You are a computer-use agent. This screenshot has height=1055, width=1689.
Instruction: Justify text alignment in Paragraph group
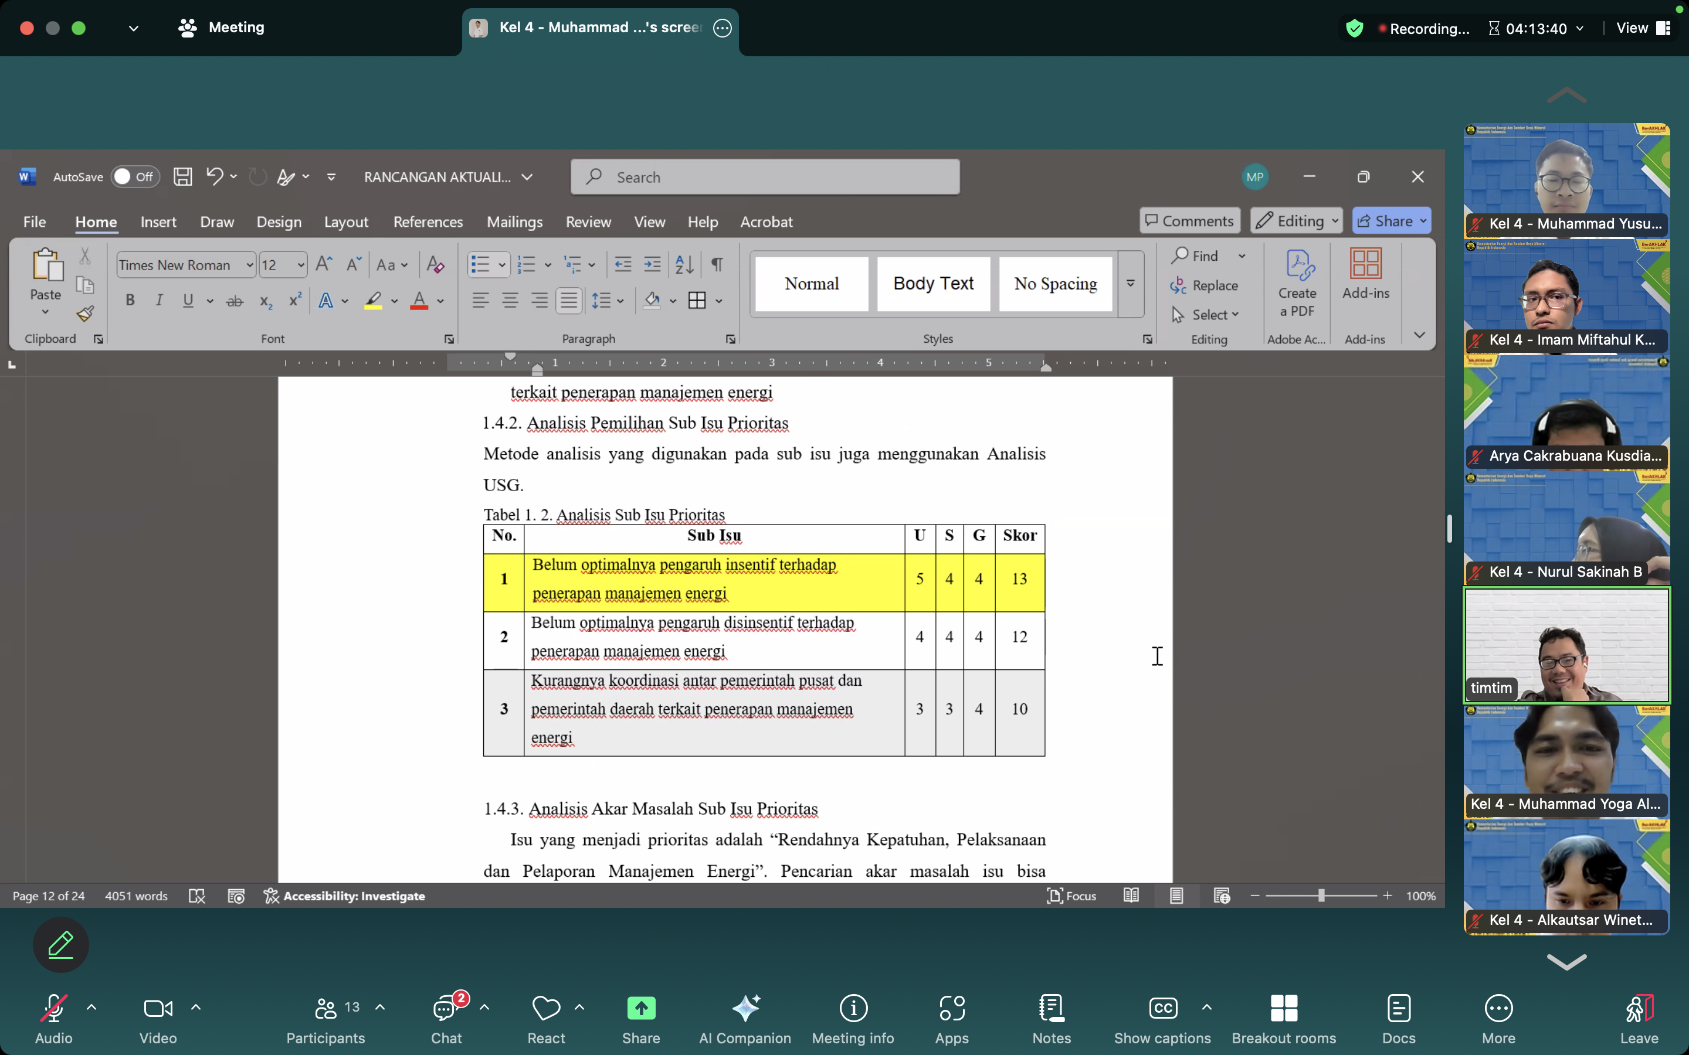pos(569,301)
